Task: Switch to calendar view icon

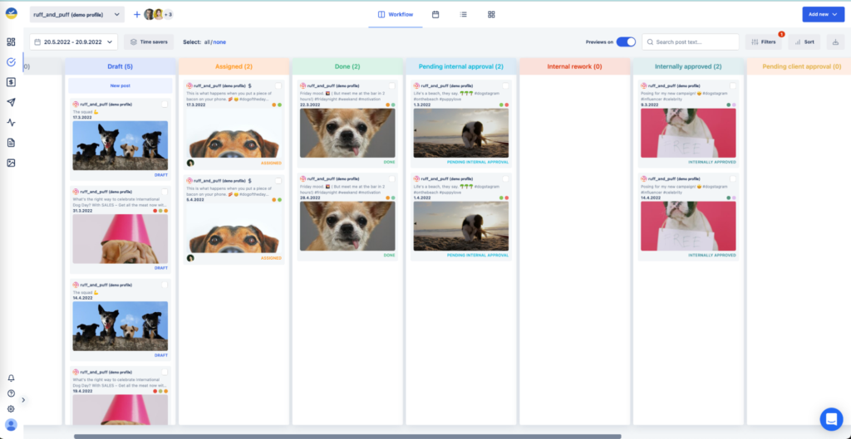Action: (435, 14)
